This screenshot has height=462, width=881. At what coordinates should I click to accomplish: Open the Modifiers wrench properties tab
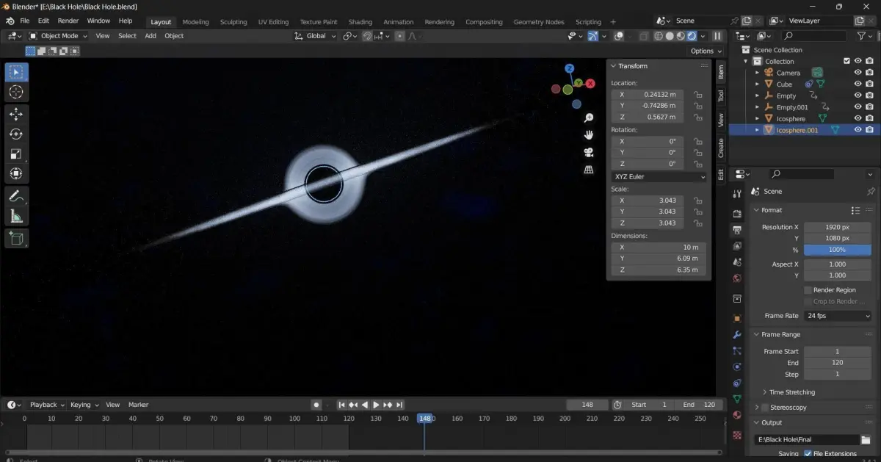738,335
